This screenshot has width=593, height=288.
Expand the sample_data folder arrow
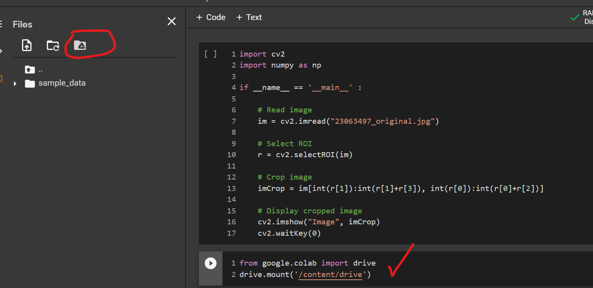15,83
